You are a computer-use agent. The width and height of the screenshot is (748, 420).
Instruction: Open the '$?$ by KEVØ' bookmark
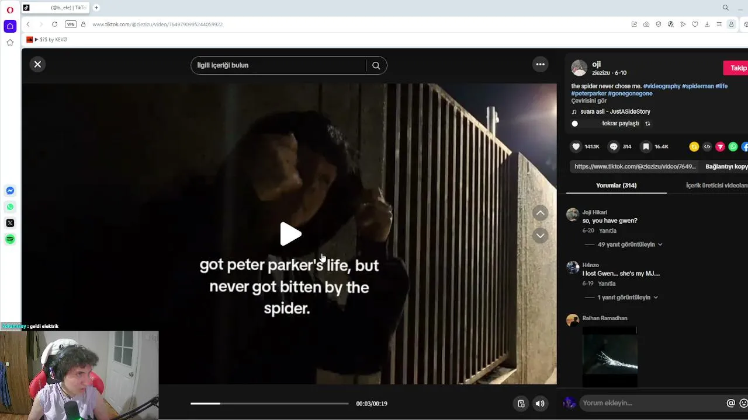click(47, 40)
